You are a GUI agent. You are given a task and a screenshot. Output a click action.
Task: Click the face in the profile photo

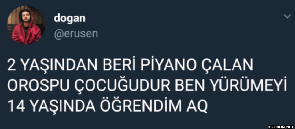(x=25, y=18)
